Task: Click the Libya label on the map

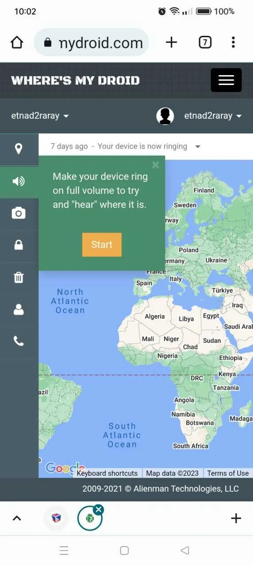Action: click(186, 319)
